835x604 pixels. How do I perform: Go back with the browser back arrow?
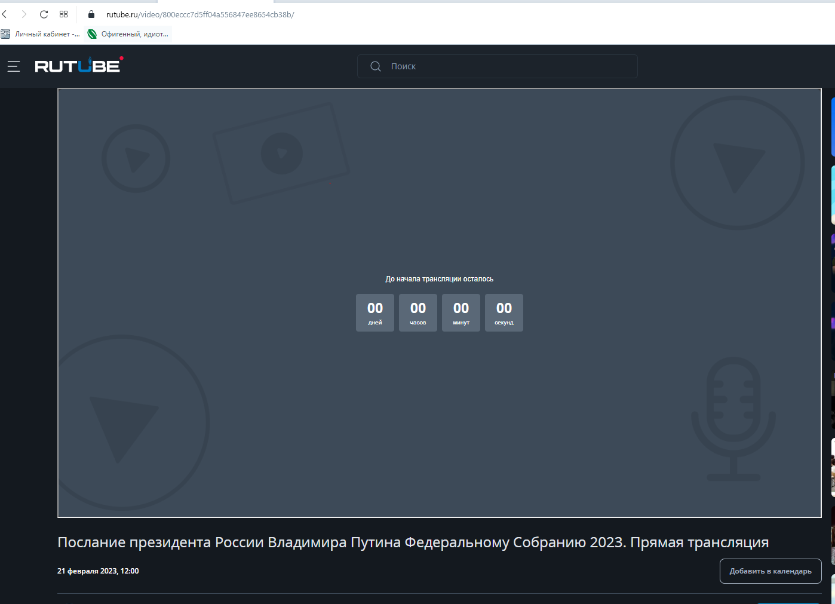[5, 14]
